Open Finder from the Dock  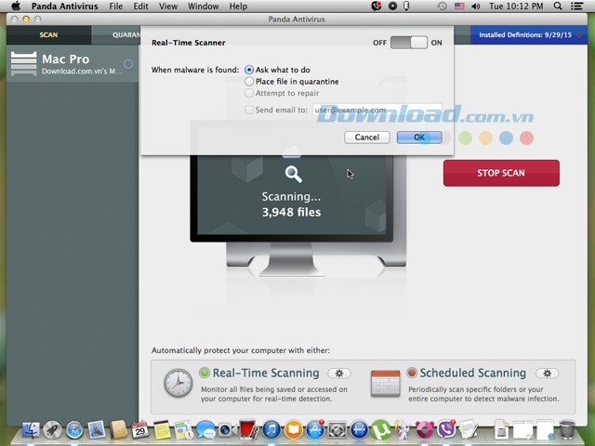[31, 430]
